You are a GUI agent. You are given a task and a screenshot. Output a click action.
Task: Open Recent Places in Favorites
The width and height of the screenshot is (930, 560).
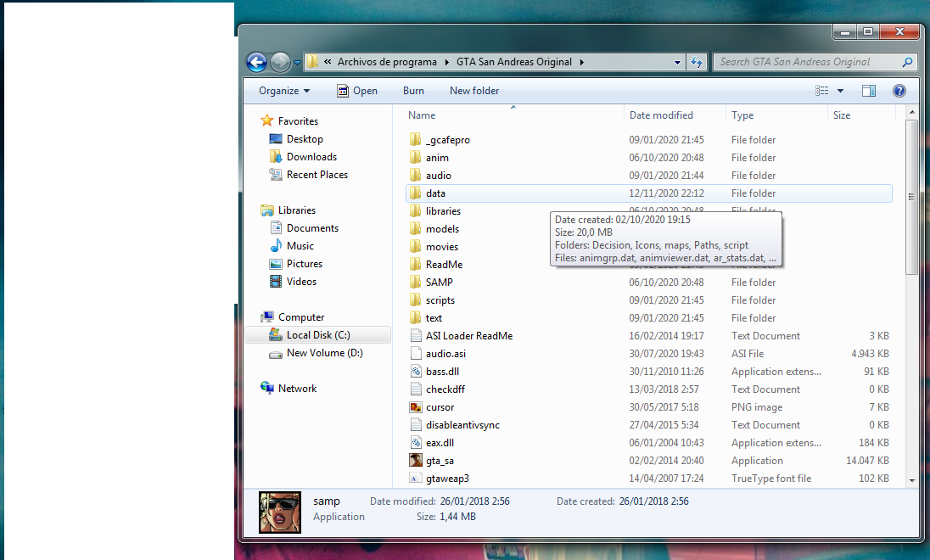(x=317, y=175)
